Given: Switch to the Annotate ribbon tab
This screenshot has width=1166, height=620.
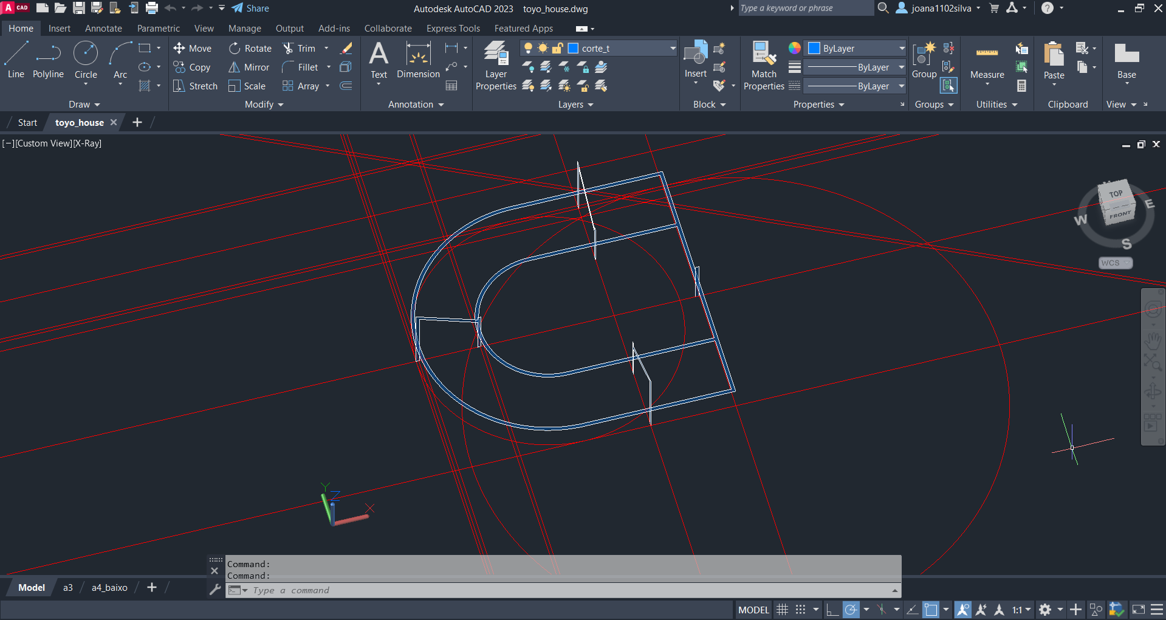Looking at the screenshot, I should tap(103, 29).
